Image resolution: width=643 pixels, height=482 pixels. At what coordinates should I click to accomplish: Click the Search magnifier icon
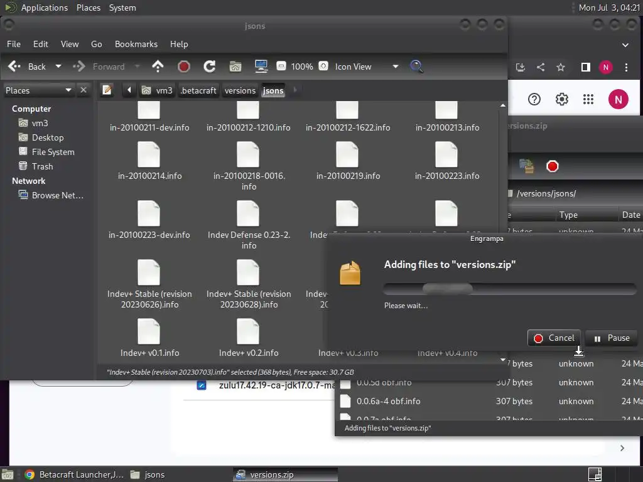click(x=417, y=67)
